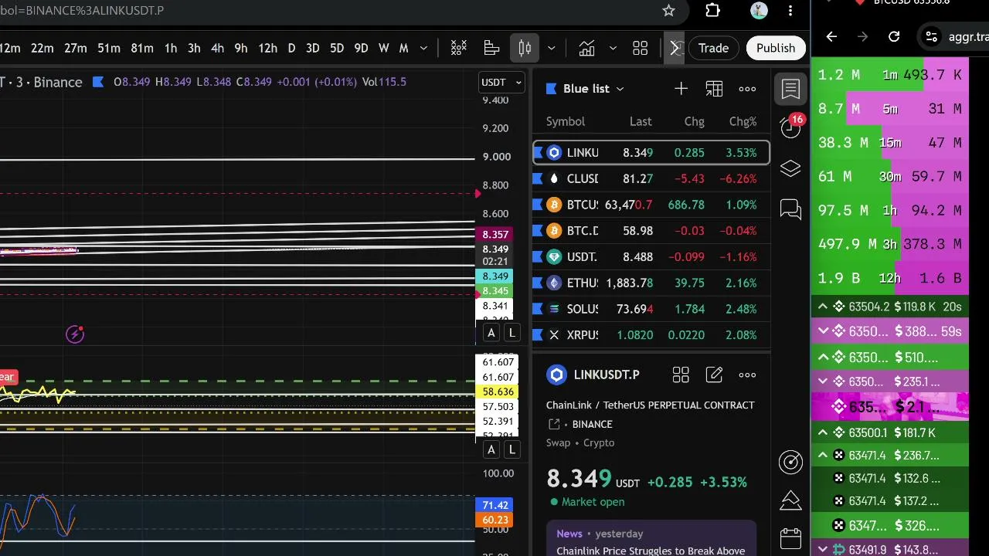Screen dimensions: 989x556
Task: Toggle log scale L on price pane
Action: pos(511,333)
